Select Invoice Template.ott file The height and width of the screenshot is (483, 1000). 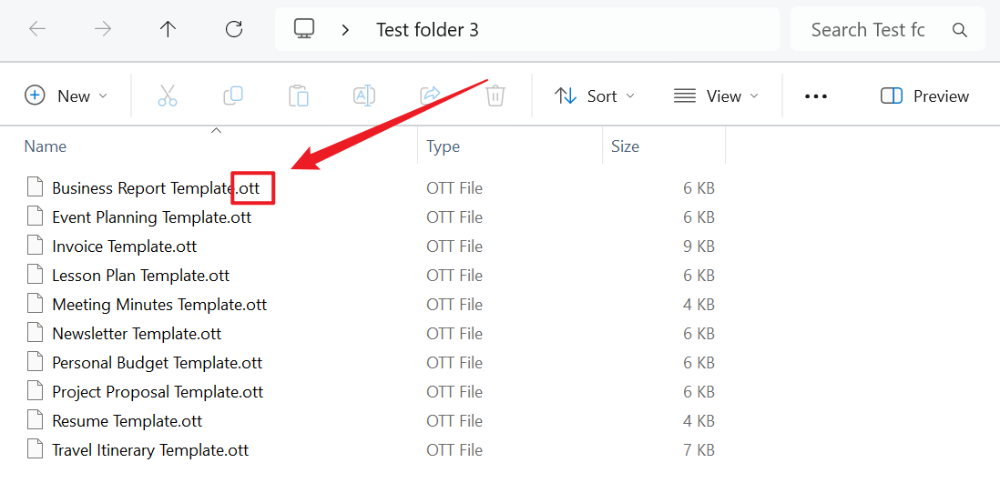(x=124, y=247)
